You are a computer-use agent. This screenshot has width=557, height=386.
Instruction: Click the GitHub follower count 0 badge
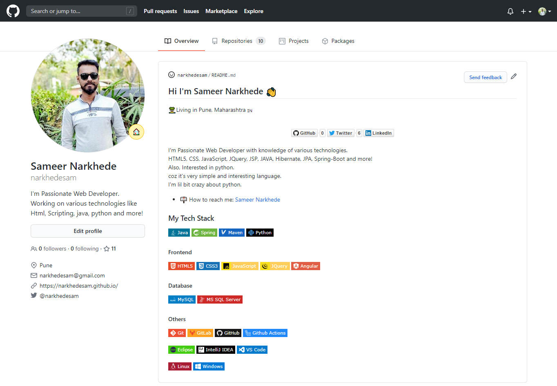click(x=322, y=133)
